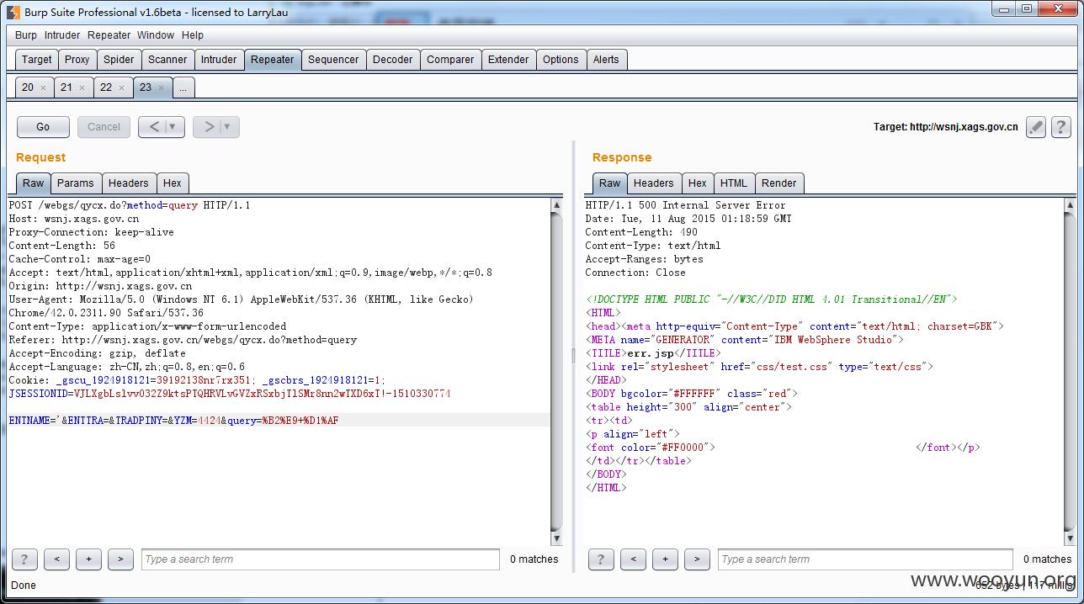Viewport: 1084px width, 604px height.
Task: Open the Help menu
Action: (193, 35)
